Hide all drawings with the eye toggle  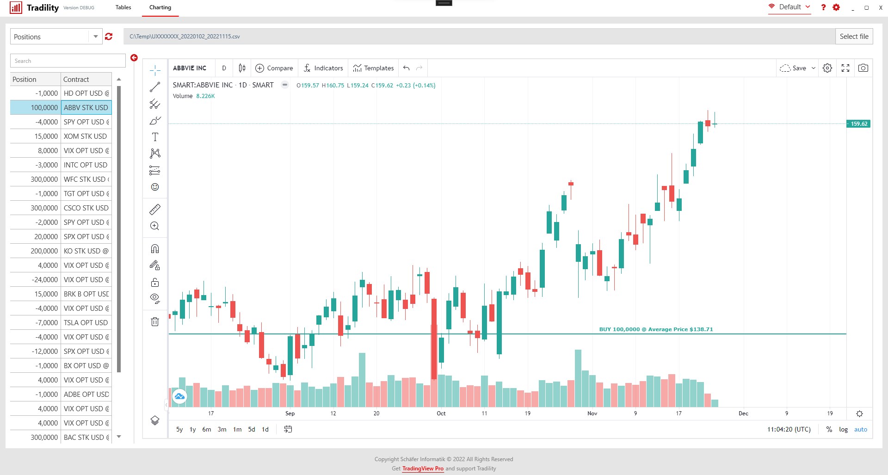155,298
